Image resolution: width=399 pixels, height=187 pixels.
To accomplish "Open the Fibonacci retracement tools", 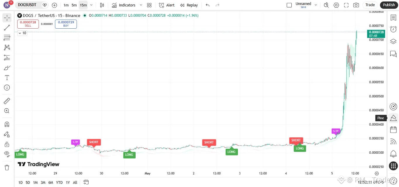I will point(7,38).
